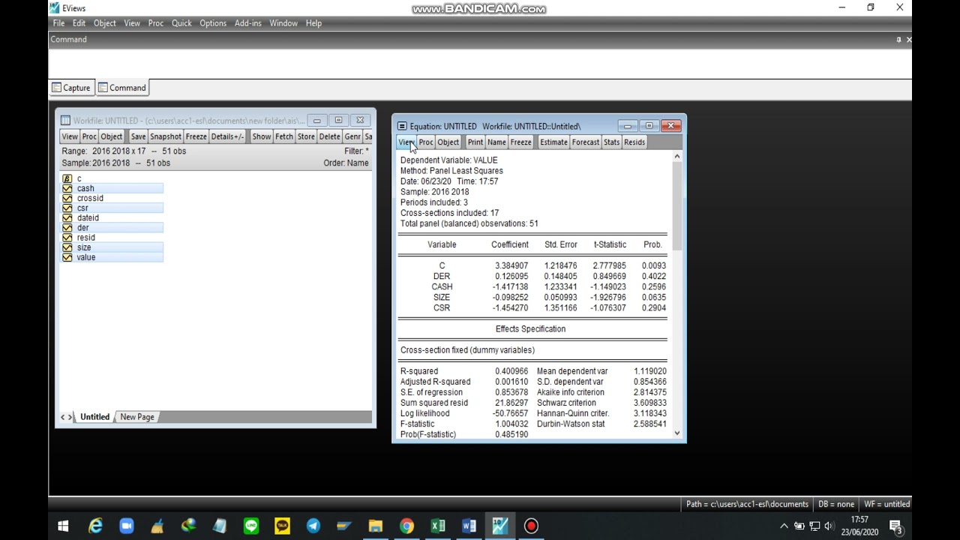
Task: Click scroll up arrow in Equation output
Action: (677, 157)
